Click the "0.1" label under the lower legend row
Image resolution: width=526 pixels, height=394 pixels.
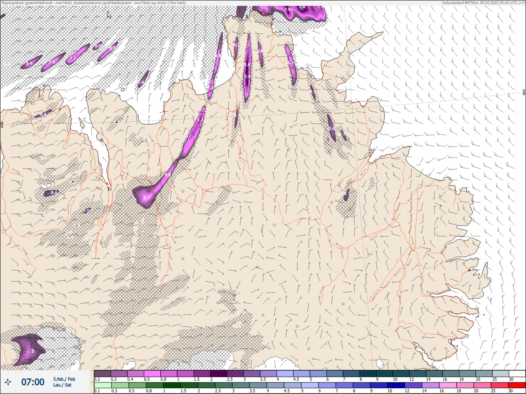[x=97, y=391]
